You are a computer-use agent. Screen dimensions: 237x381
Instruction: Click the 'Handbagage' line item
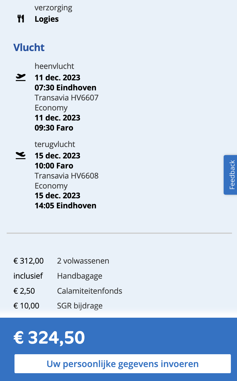79,276
